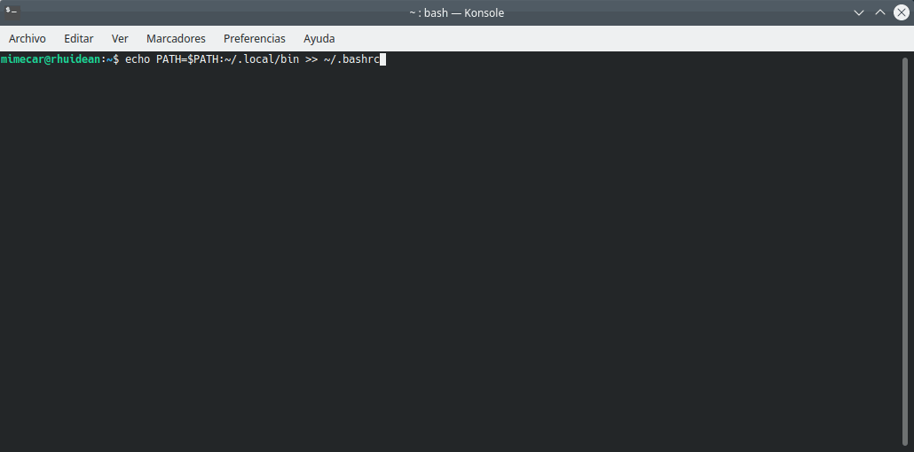Viewport: 914px width, 452px height.
Task: Click the terminal vertical scrollbar
Action: [904, 252]
